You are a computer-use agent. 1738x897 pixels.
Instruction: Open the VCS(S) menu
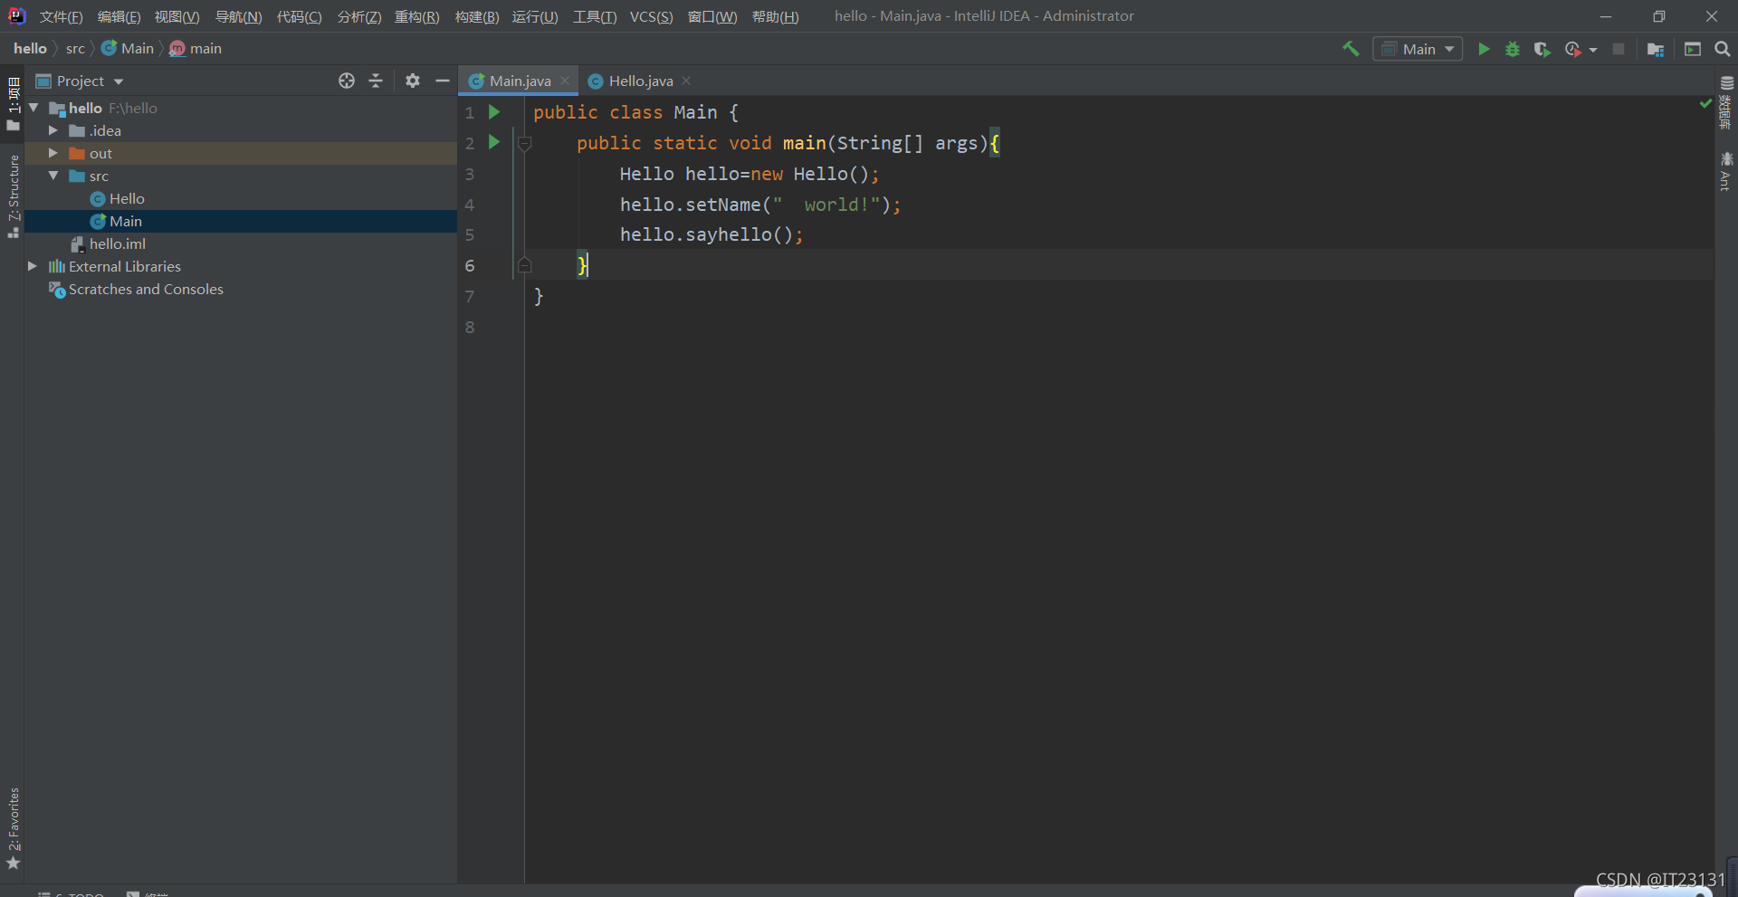[652, 16]
